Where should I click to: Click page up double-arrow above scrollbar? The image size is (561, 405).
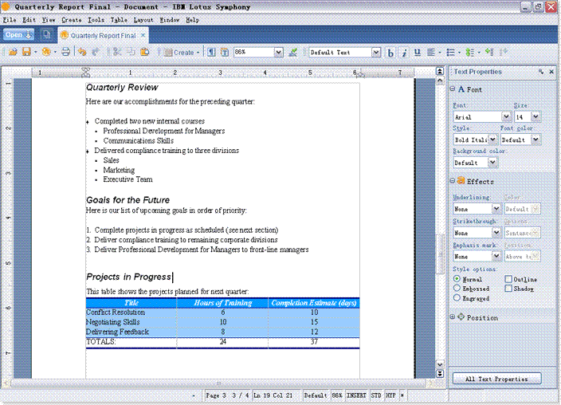pos(440,71)
